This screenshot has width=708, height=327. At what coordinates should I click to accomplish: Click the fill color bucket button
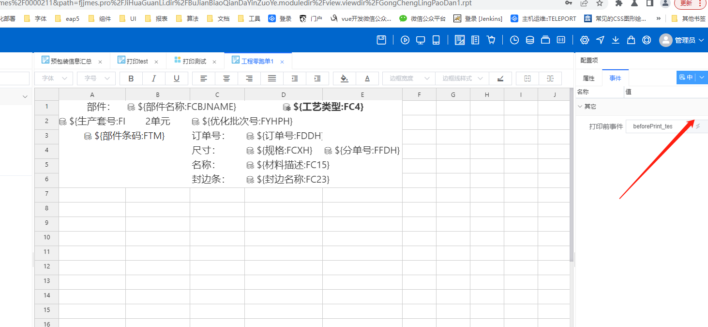coord(344,78)
